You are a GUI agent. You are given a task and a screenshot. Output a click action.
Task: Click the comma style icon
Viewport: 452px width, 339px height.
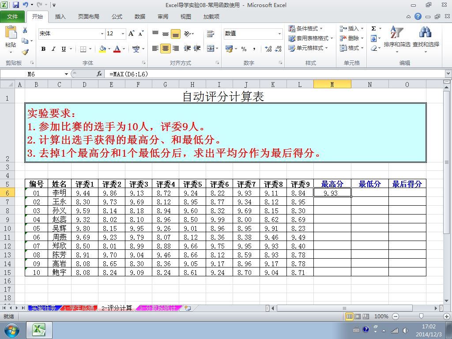254,49
